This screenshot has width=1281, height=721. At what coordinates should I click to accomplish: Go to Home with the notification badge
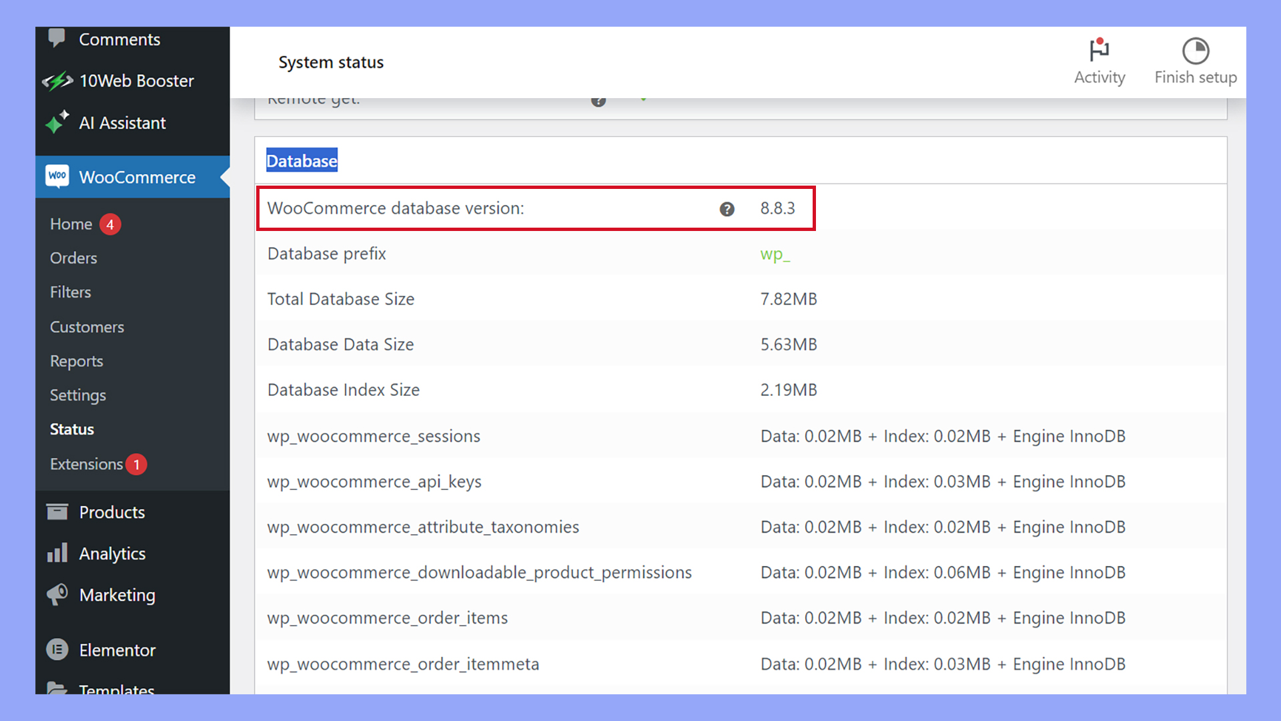click(71, 224)
